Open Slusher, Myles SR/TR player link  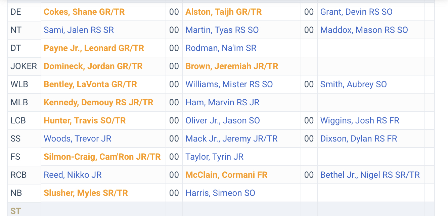[86, 193]
